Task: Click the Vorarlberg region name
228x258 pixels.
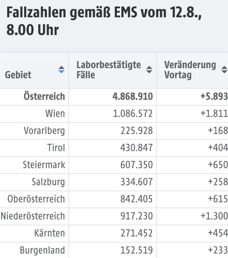Action: [44, 131]
